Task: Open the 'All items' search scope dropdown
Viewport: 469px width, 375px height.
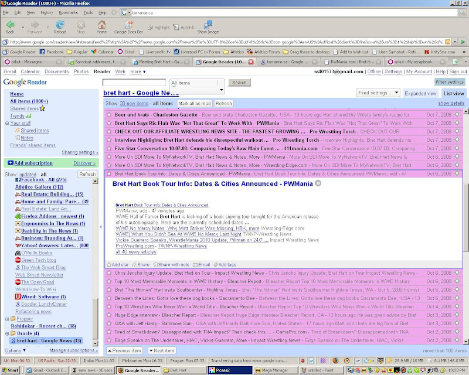Action: (x=197, y=86)
